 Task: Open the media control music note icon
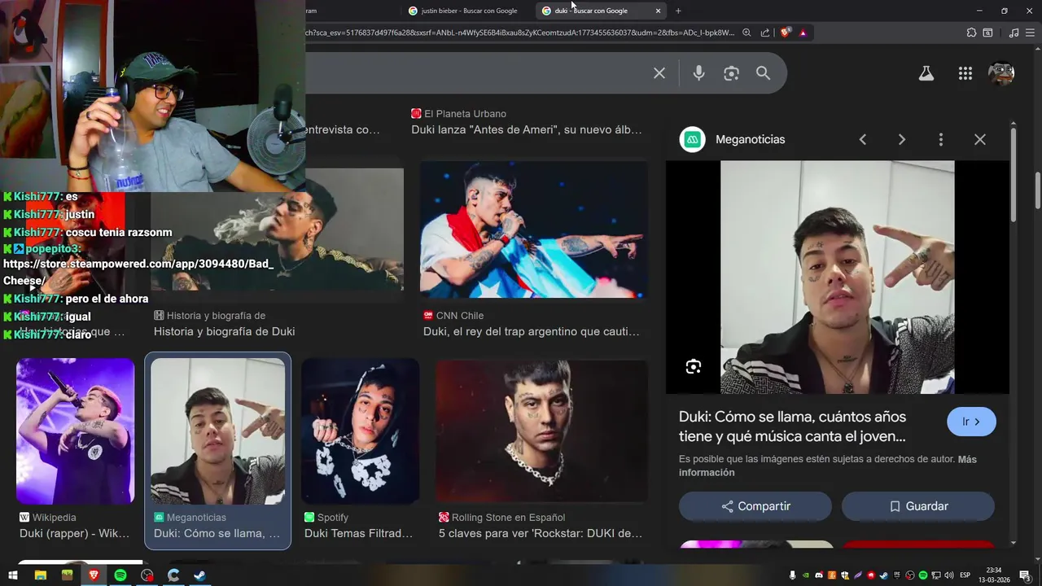tap(1014, 33)
